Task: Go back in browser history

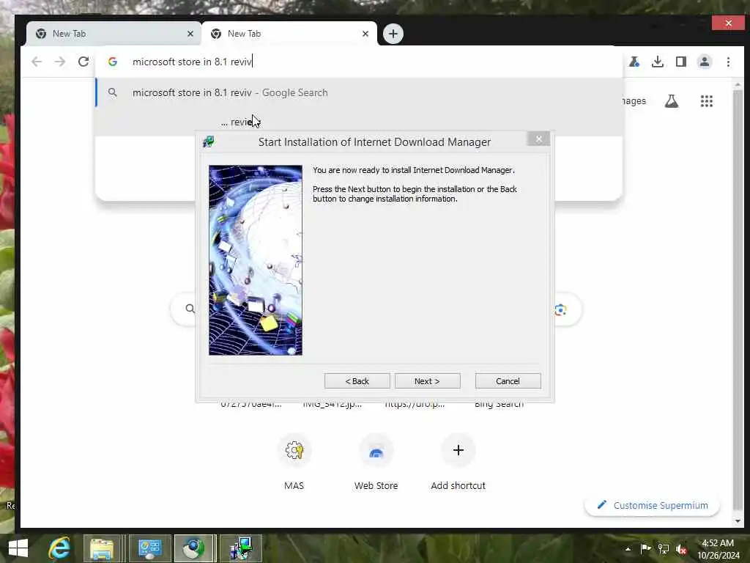Action: [37, 62]
